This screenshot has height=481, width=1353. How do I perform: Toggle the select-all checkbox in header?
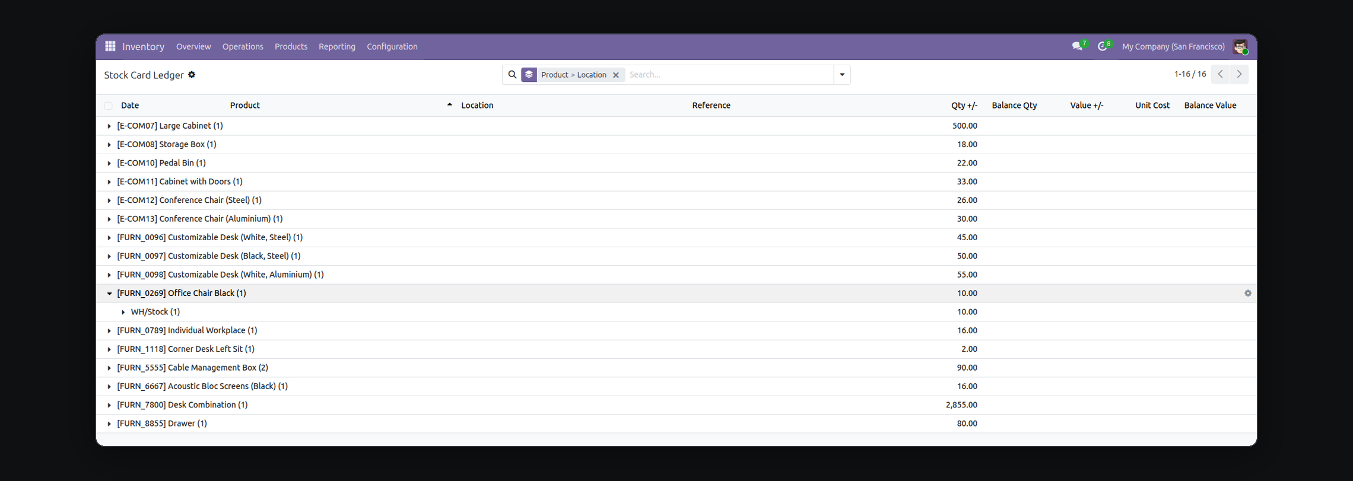pos(108,106)
